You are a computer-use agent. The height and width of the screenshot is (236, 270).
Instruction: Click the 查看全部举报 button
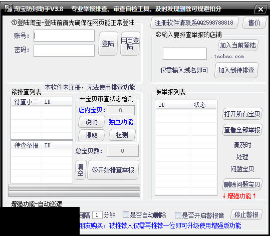242,130
